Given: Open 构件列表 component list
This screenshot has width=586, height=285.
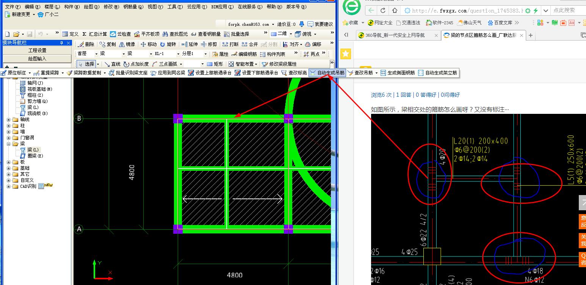Looking at the screenshot, I should click(273, 54).
